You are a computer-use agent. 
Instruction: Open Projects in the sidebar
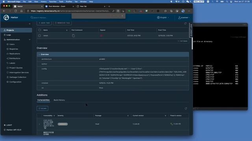tap(16, 30)
